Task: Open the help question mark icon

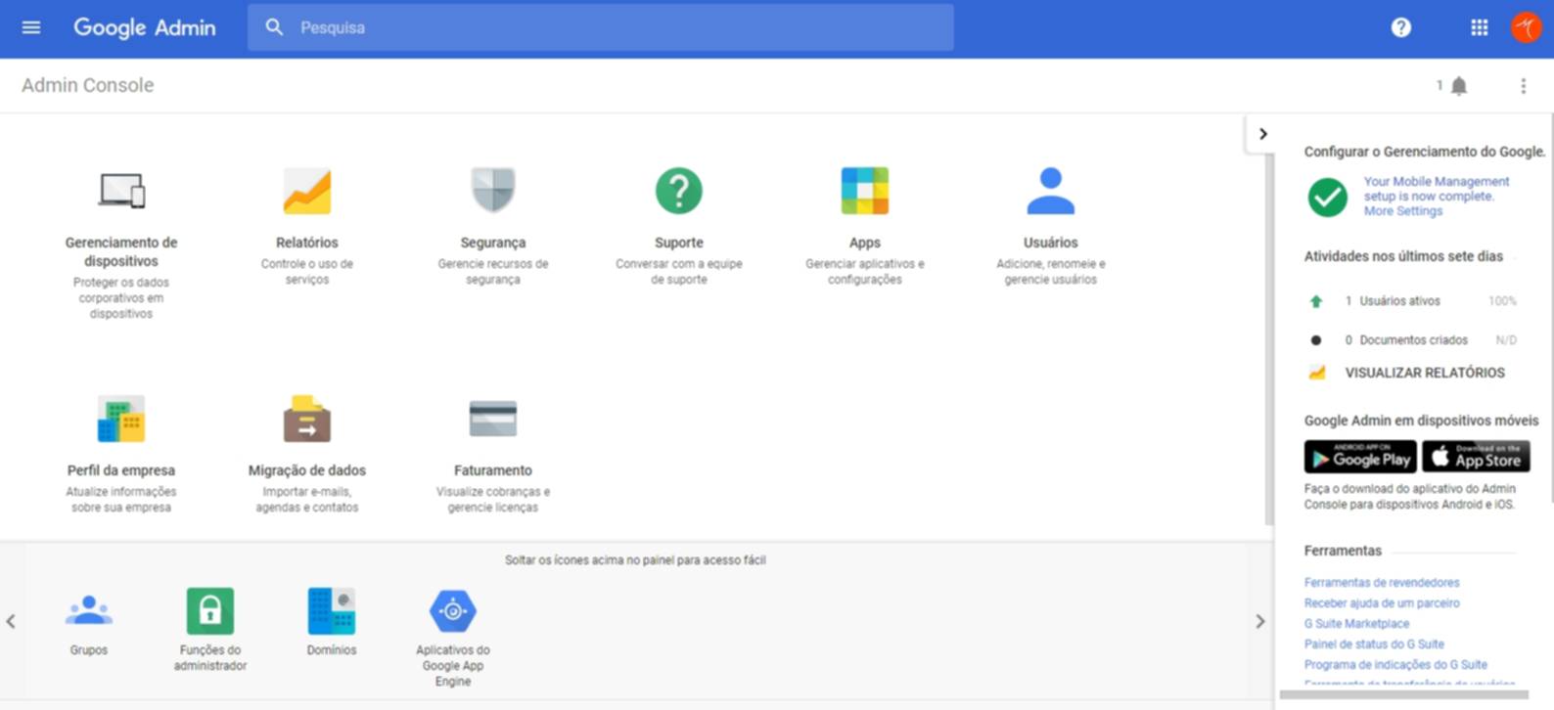Action: (1401, 27)
